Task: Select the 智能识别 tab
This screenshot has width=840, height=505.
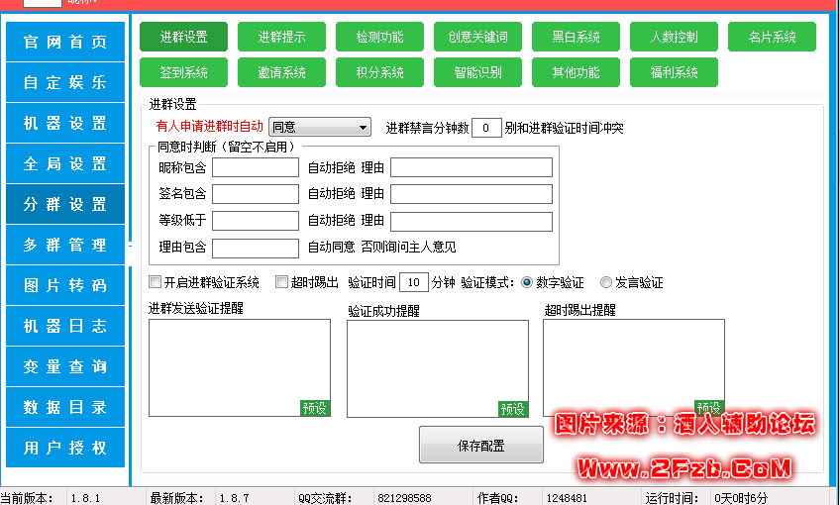Action: [477, 72]
